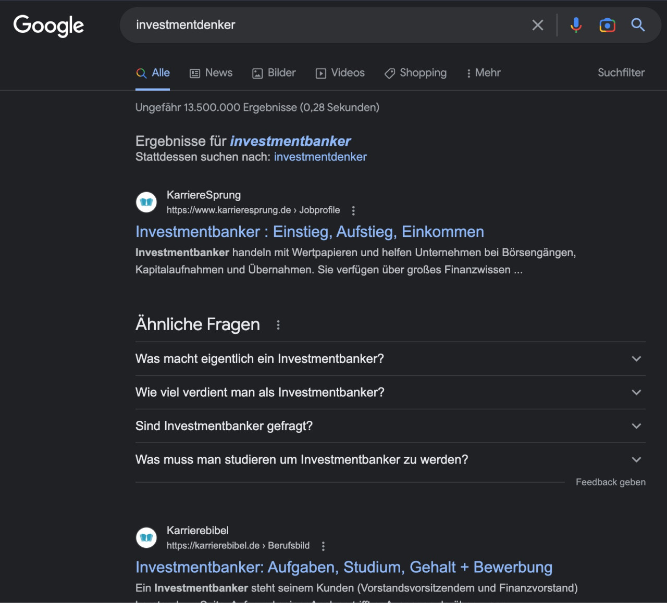This screenshot has width=667, height=603.
Task: Open the Suchfilter options
Action: [x=621, y=73]
